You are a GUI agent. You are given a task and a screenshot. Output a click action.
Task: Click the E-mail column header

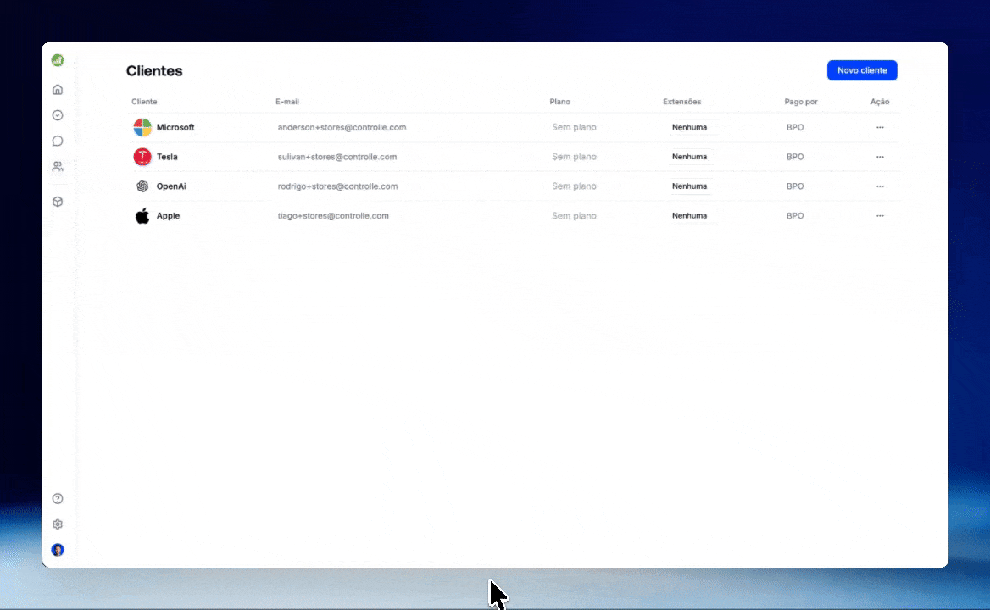287,102
